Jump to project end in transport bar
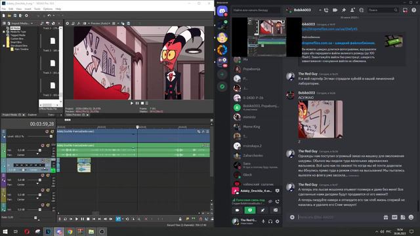The width and height of the screenshot is (420, 236). 100,219
